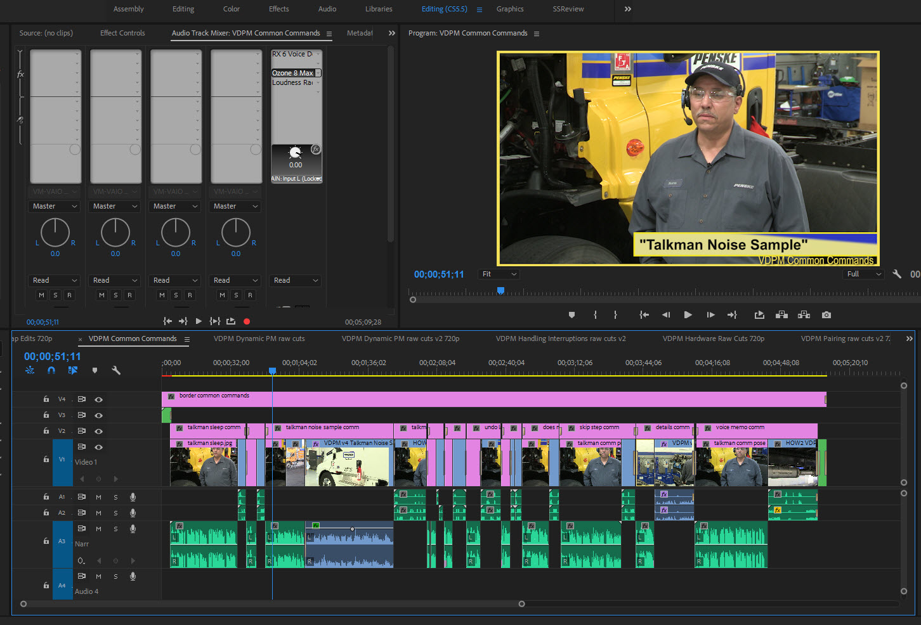921x625 pixels.
Task: Mute the Narr A3 track
Action: point(98,529)
